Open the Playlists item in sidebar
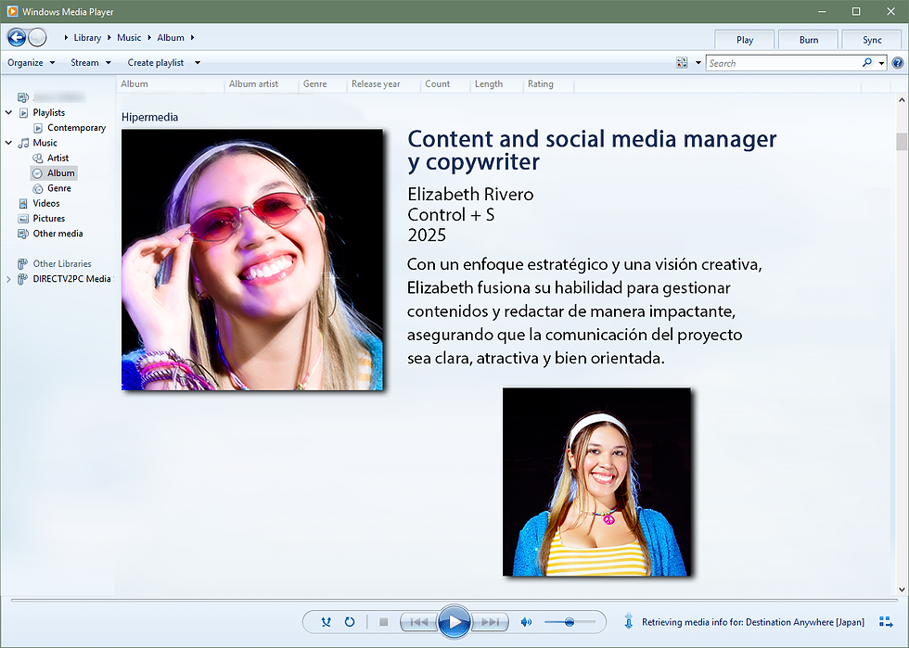This screenshot has height=648, width=909. [48, 112]
